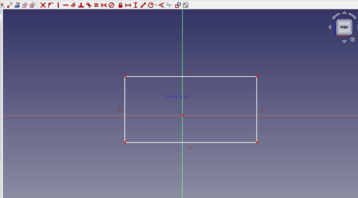
Task: Select the top-right corner point of rectangle
Action: [257, 76]
